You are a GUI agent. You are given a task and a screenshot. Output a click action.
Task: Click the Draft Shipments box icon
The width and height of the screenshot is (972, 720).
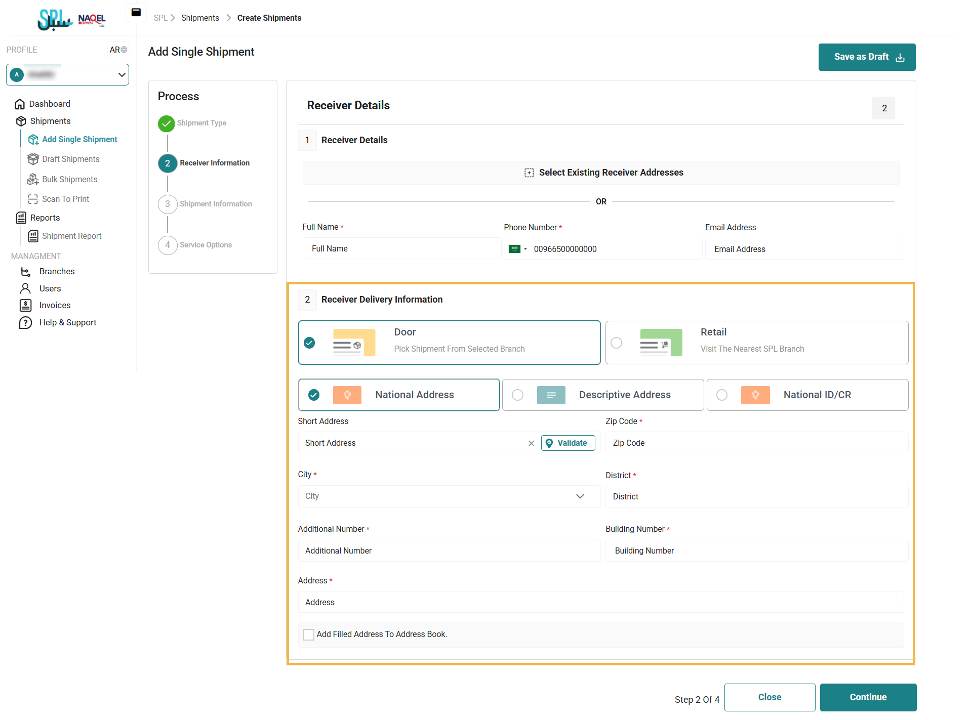33,159
